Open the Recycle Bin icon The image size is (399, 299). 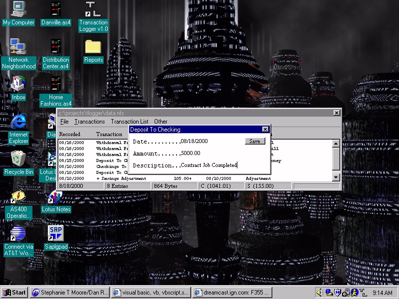pyautogui.click(x=18, y=159)
